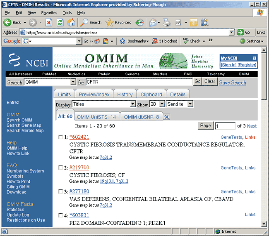Click the Sign In link

pos(228,65)
